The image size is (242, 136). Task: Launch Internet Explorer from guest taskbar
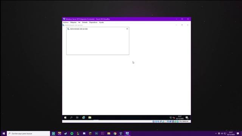click(x=84, y=117)
